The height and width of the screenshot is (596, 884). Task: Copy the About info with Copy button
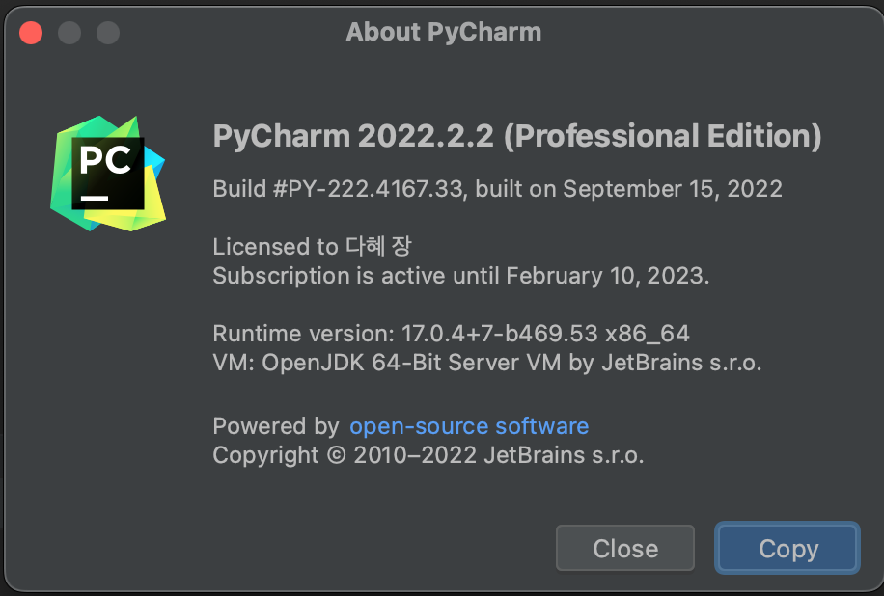click(787, 548)
